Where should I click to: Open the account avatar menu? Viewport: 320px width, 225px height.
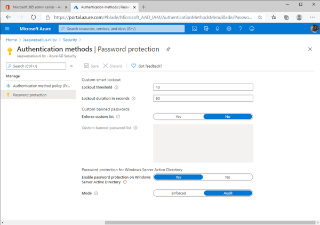(x=315, y=29)
